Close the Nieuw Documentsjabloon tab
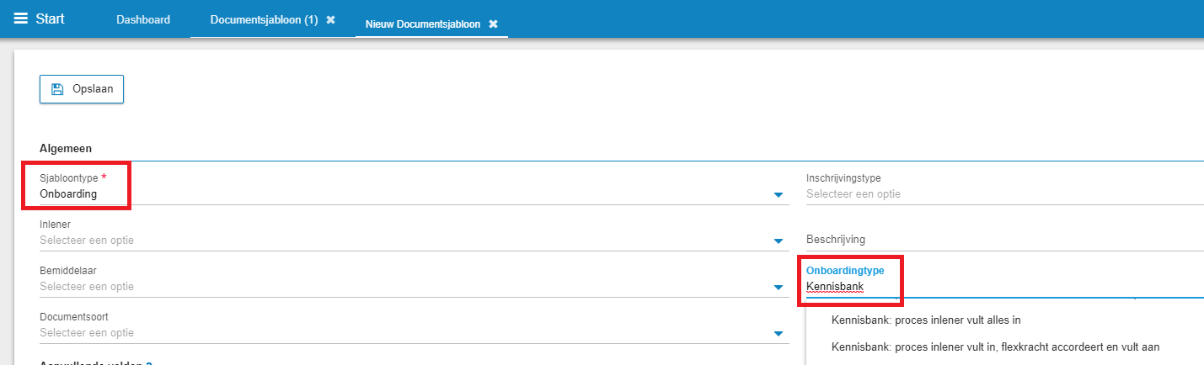The width and height of the screenshot is (1204, 365). click(493, 24)
